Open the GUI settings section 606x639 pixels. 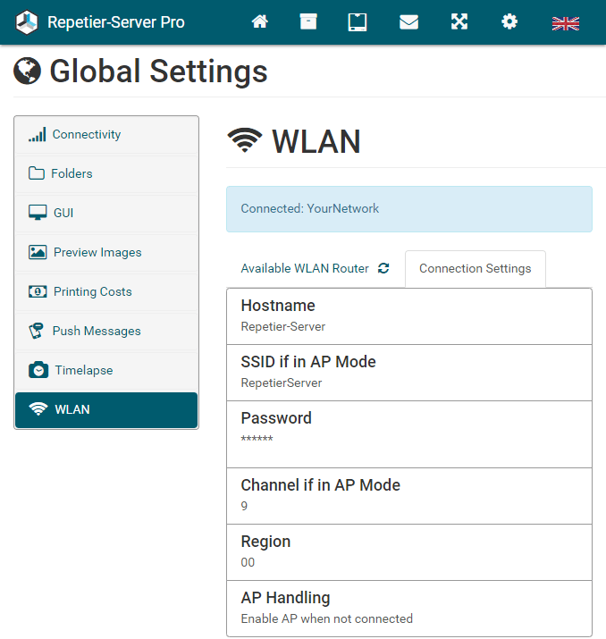[x=106, y=213]
